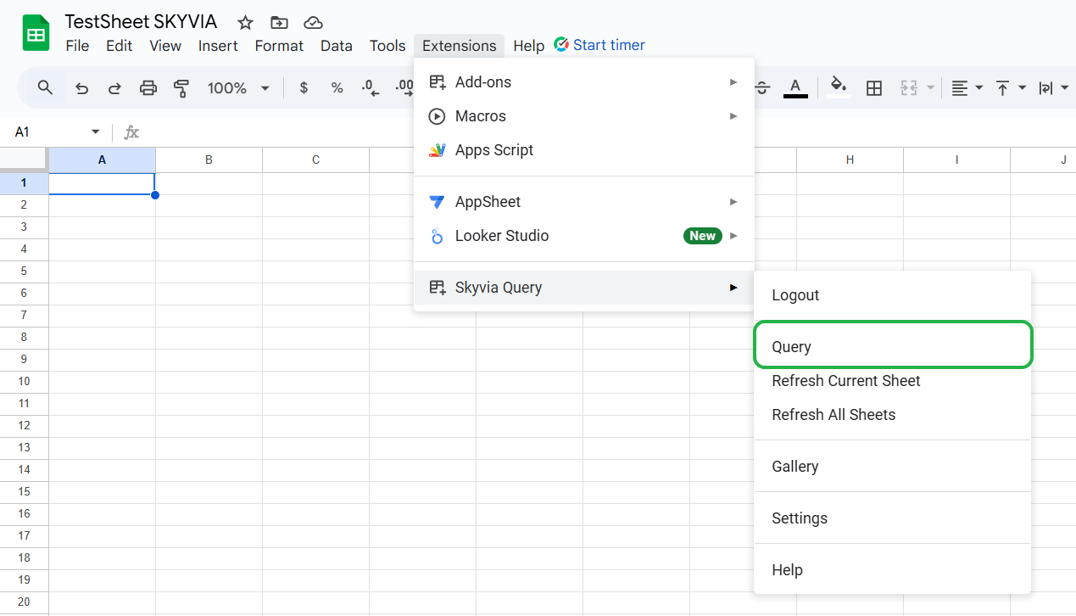The image size is (1076, 616).
Task: Open the name box dropdown
Action: pos(95,132)
